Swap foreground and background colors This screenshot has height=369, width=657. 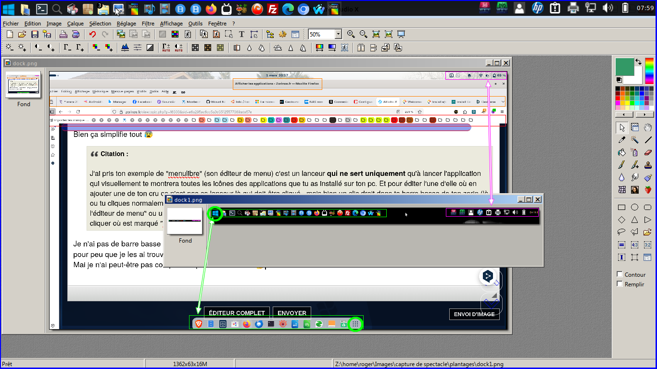(638, 61)
